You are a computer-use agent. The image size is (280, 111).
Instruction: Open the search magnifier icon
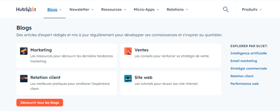point(226,10)
